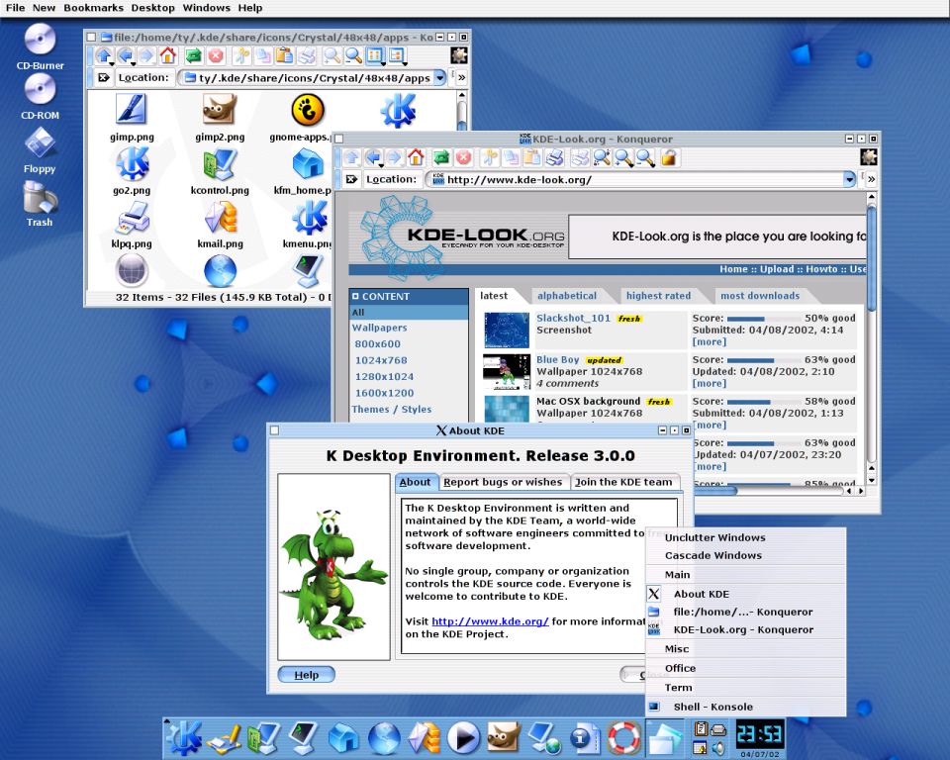950x760 pixels.
Task: Open the Windows menu in top menubar
Action: pyautogui.click(x=206, y=8)
